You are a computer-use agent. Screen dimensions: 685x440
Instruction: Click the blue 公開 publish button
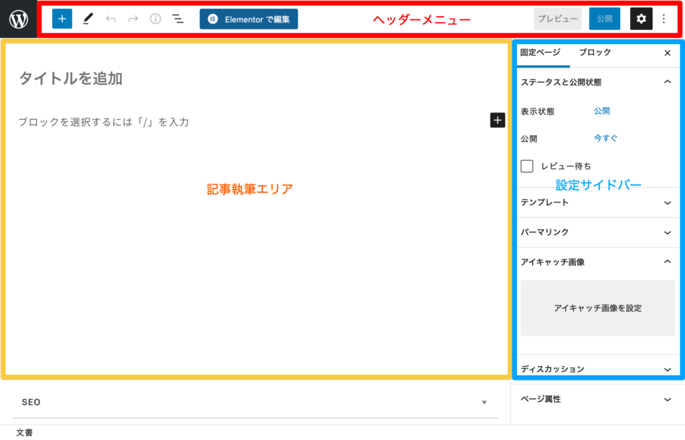[x=604, y=19]
